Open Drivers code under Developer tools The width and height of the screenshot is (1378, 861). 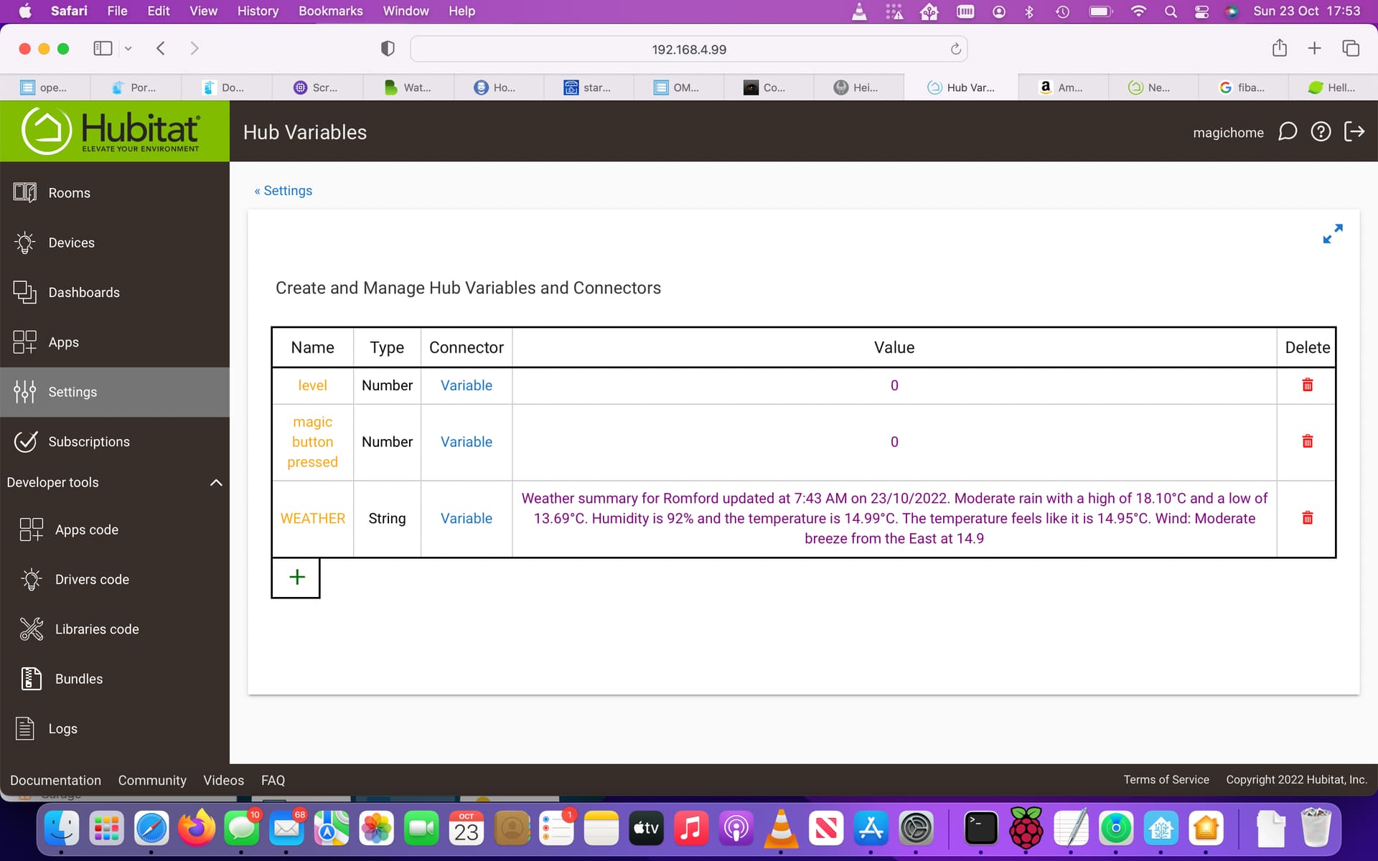tap(92, 579)
